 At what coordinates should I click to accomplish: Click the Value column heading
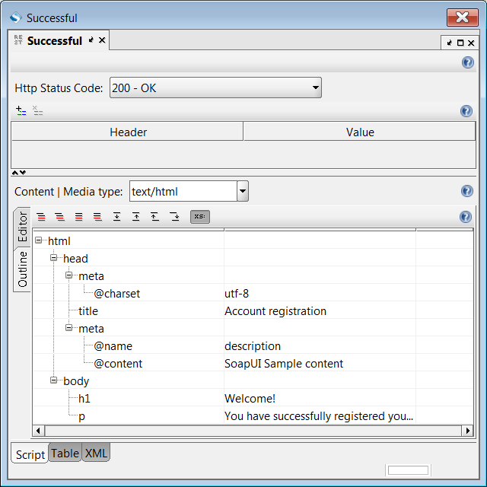point(359,132)
